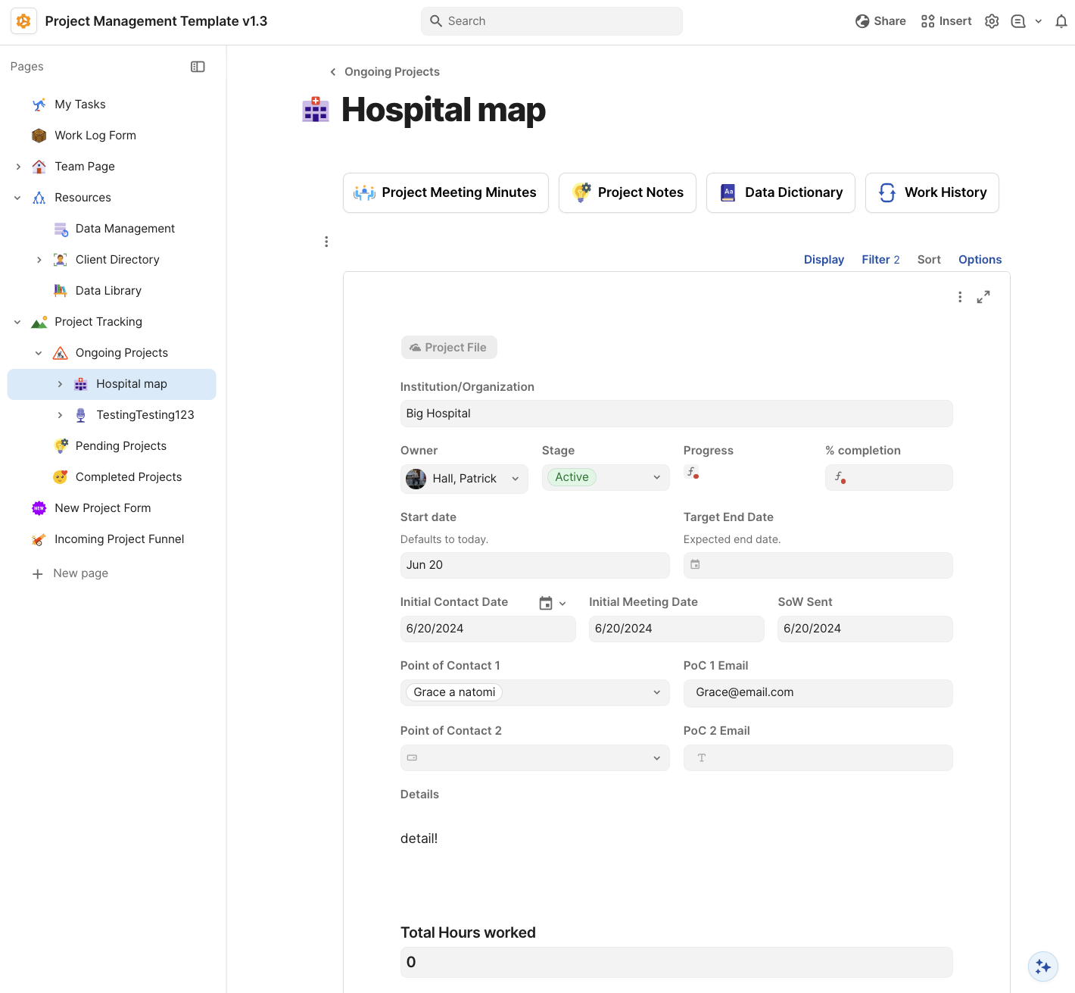Open the Filter 2 table option
1075x993 pixels.
tap(880, 259)
